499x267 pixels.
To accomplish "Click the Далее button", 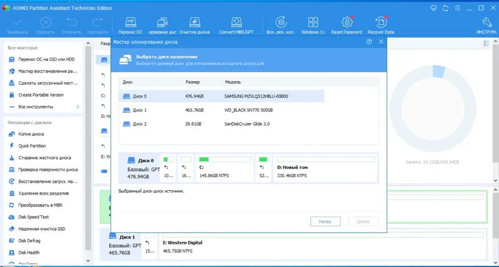I will (363, 221).
